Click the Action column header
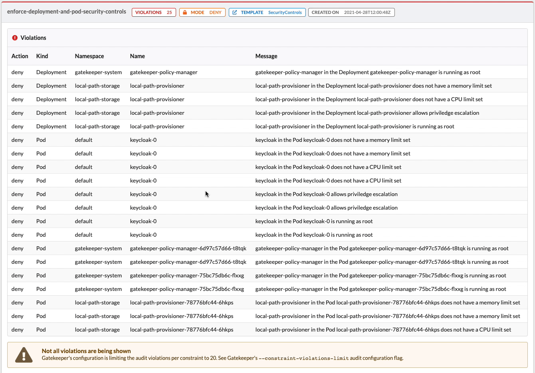The image size is (535, 373). click(x=20, y=56)
